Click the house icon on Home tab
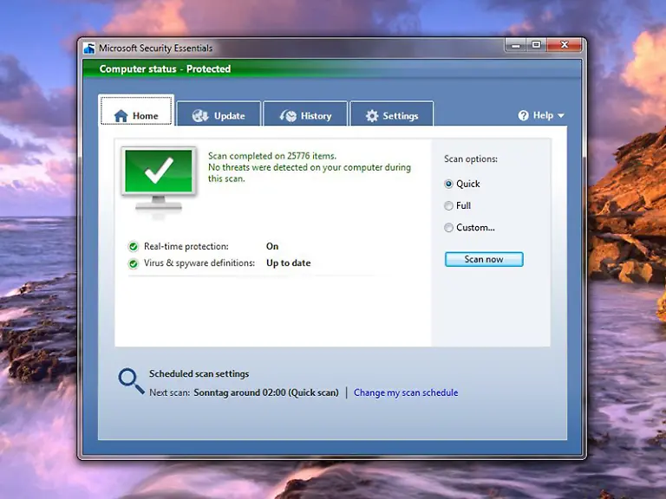Screen dimensions: 666x499 (121, 116)
